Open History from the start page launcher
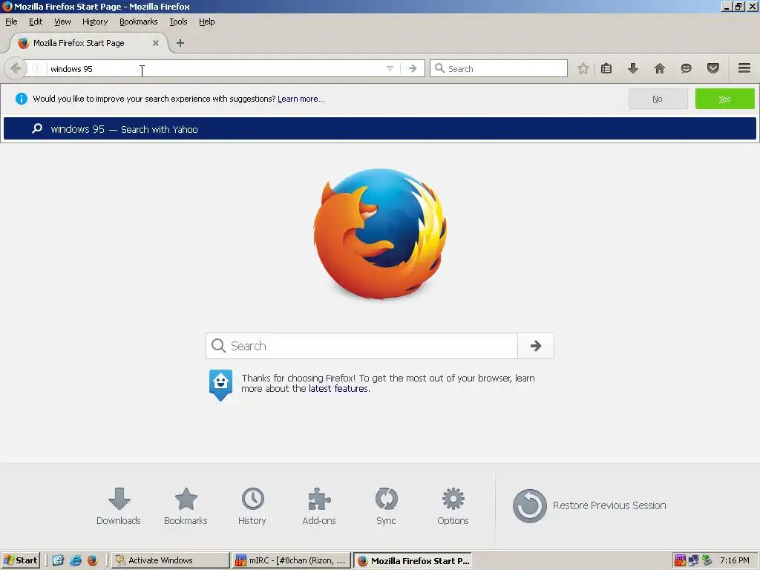 click(252, 506)
